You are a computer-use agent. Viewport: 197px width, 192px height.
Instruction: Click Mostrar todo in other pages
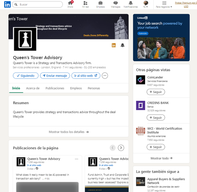(x=162, y=158)
